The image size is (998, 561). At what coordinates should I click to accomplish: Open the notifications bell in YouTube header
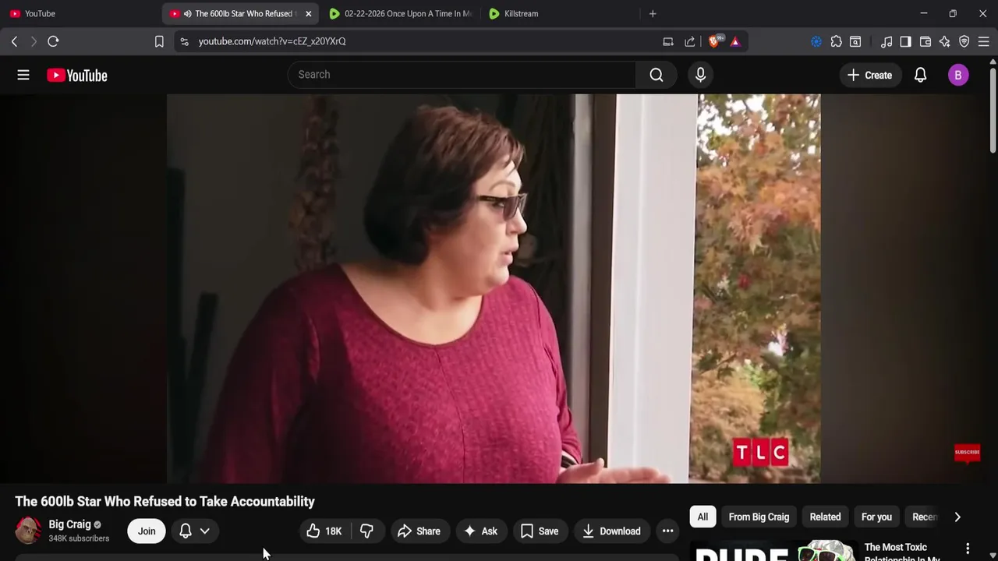920,75
